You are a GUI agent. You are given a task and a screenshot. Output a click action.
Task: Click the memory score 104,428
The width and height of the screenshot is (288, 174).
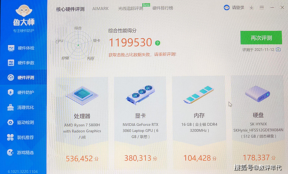click(197, 158)
